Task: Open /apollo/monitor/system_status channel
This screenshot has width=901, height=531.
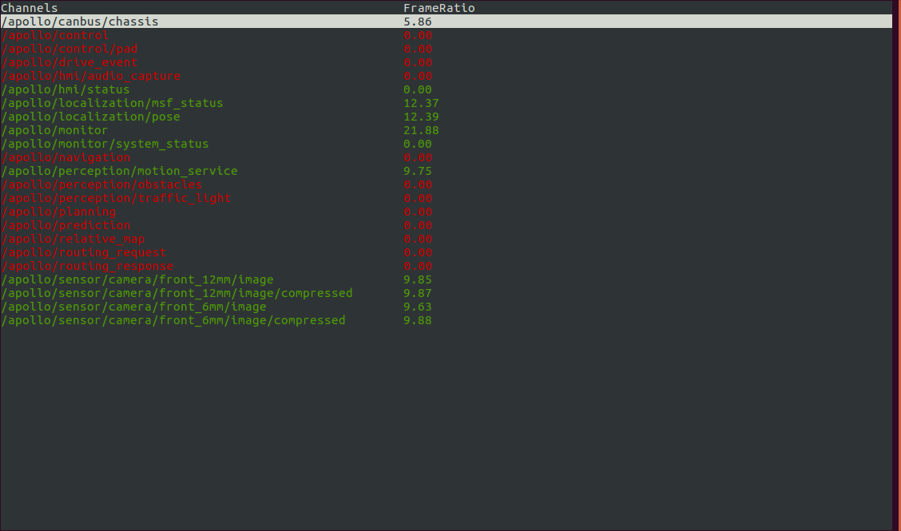Action: [x=105, y=145]
